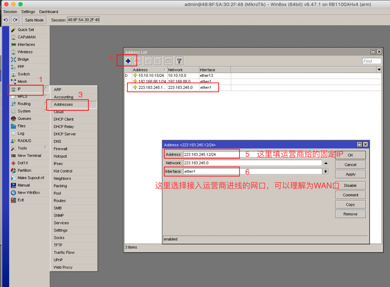
Task: Open Files in the sidebar
Action: click(x=29, y=126)
